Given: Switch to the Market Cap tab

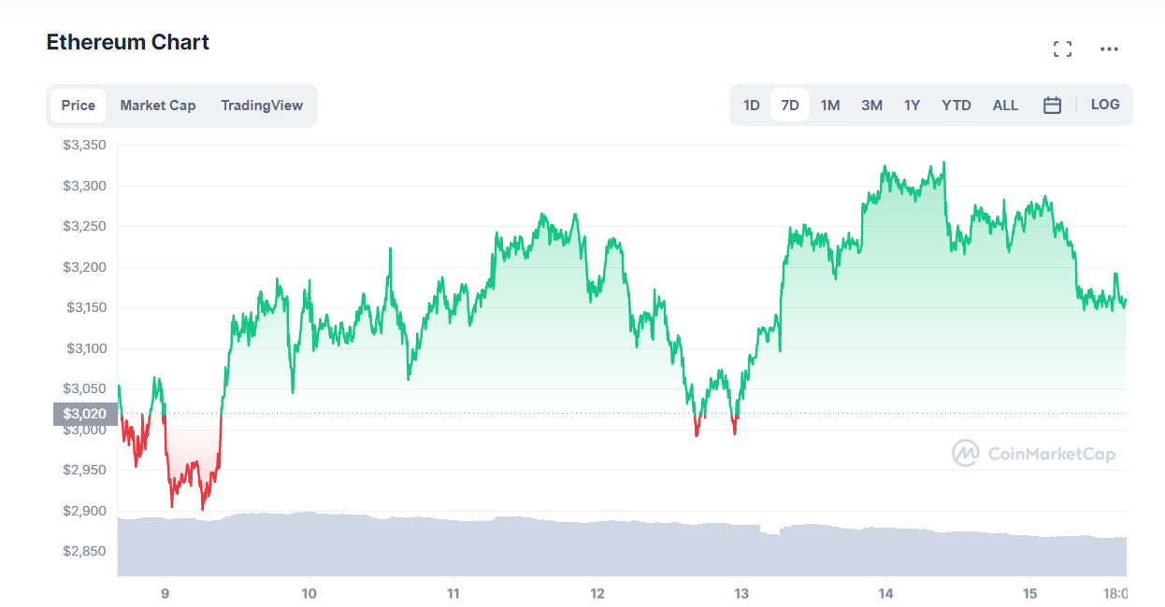Looking at the screenshot, I should (158, 105).
